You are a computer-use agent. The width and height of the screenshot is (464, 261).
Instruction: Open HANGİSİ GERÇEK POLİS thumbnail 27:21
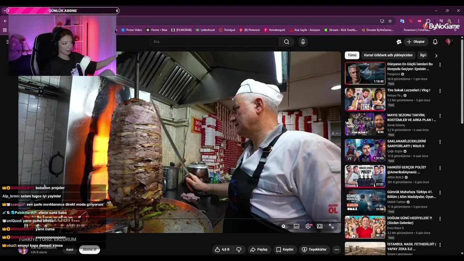[x=365, y=176]
